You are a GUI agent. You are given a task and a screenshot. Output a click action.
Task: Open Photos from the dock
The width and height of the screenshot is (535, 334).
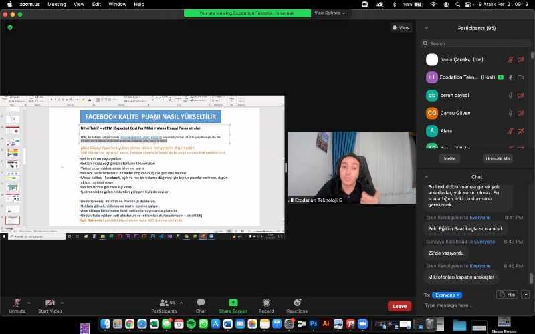click(253, 323)
